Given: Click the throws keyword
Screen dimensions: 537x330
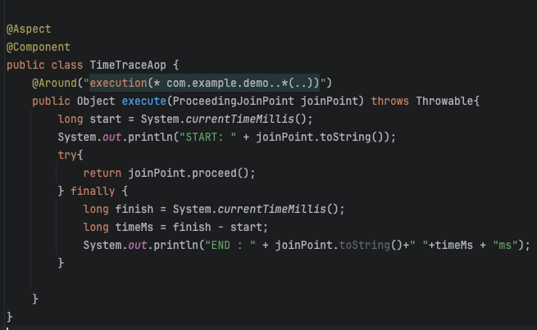Looking at the screenshot, I should pyautogui.click(x=389, y=102).
